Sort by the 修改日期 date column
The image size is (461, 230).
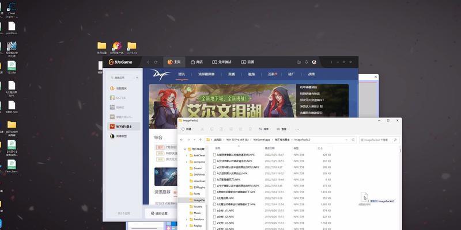(x=270, y=148)
